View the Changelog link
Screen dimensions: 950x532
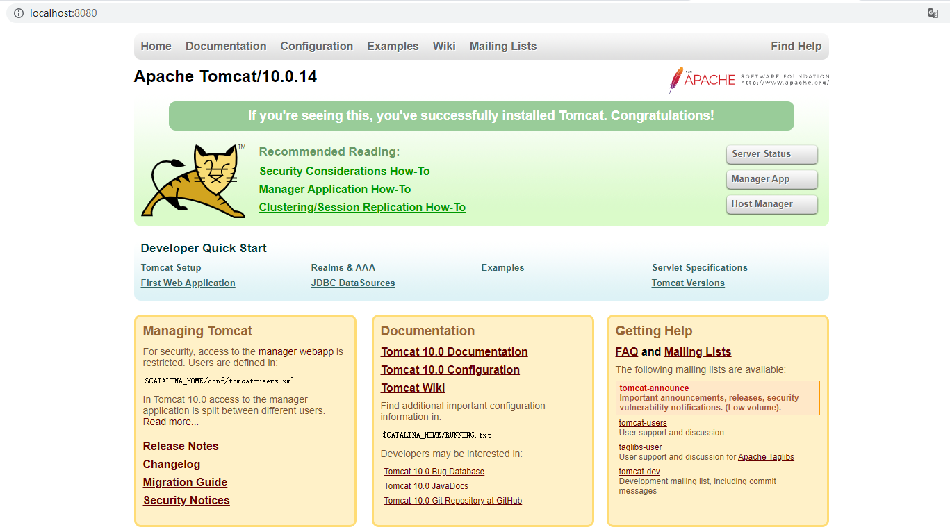(x=172, y=465)
